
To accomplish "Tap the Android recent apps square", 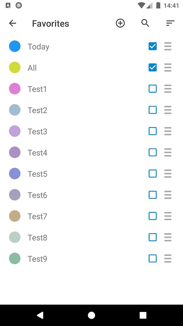I will pos(143,315).
